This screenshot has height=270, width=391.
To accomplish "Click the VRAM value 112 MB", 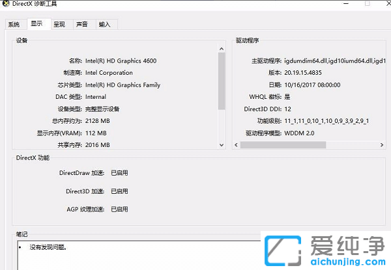I will (x=96, y=133).
